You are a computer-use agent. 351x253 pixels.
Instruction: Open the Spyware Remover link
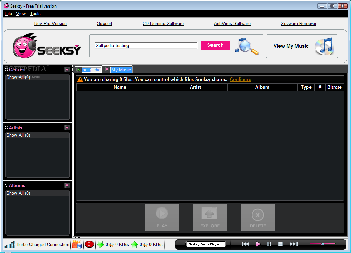tap(299, 24)
